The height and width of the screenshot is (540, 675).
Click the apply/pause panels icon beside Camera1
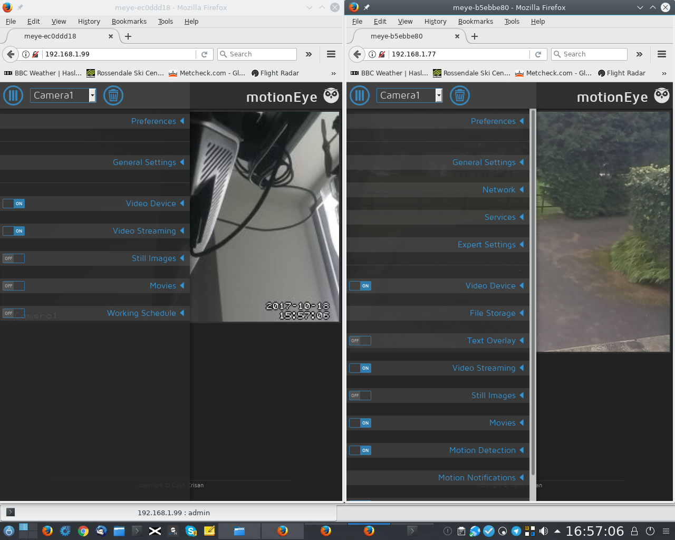tap(359, 95)
